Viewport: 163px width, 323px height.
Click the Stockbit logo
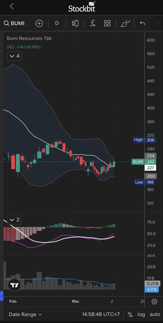pos(82,7)
